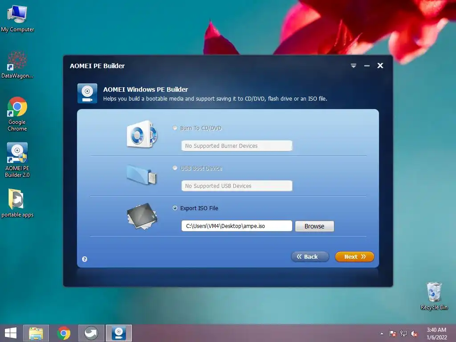This screenshot has width=456, height=342.
Task: Open AOMEI PE Builder 2.0 desktop shortcut
Action: coord(17,160)
